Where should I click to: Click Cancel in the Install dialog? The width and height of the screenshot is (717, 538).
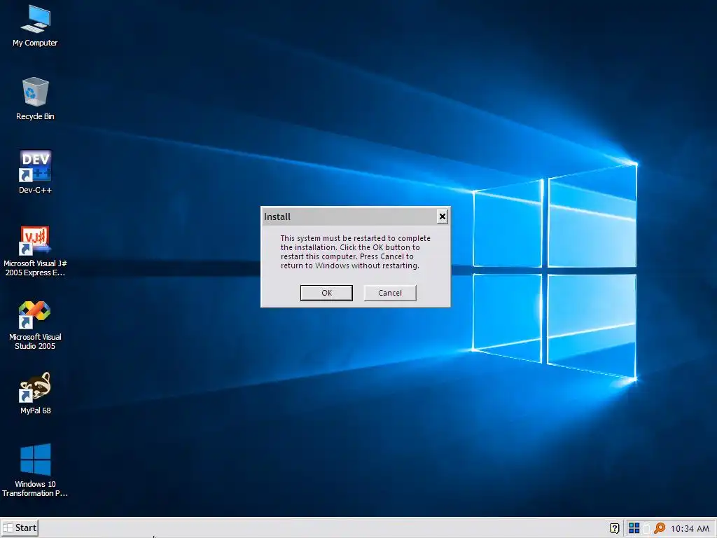pyautogui.click(x=390, y=293)
